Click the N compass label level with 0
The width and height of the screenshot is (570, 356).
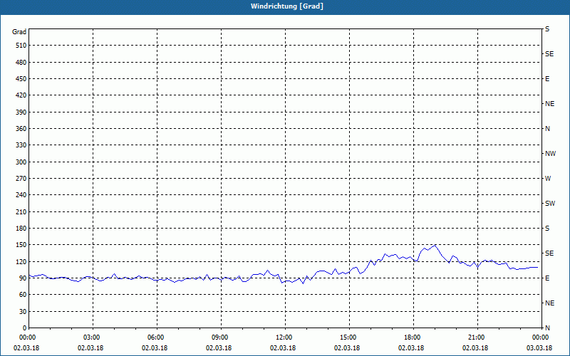click(x=547, y=328)
